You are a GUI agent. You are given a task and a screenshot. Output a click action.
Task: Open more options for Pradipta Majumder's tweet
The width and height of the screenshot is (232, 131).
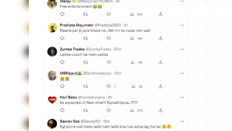pos(182,25)
